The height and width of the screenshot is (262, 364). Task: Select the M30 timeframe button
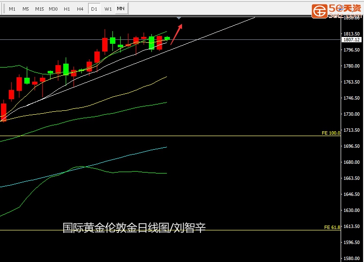[53, 9]
